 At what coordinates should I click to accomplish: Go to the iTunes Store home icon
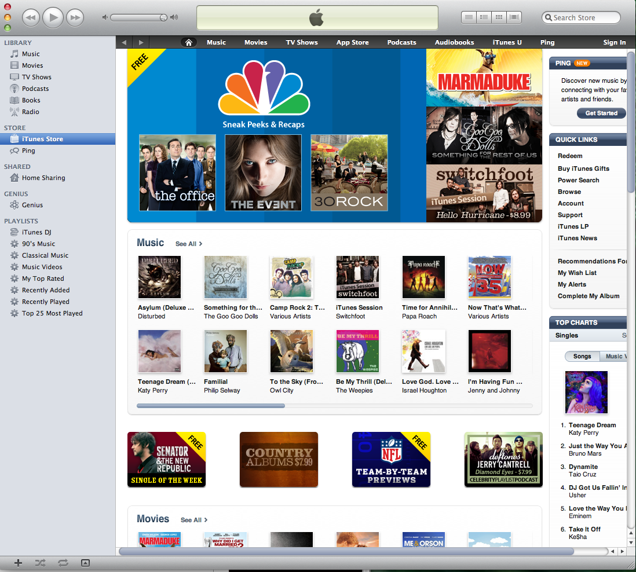tap(189, 42)
